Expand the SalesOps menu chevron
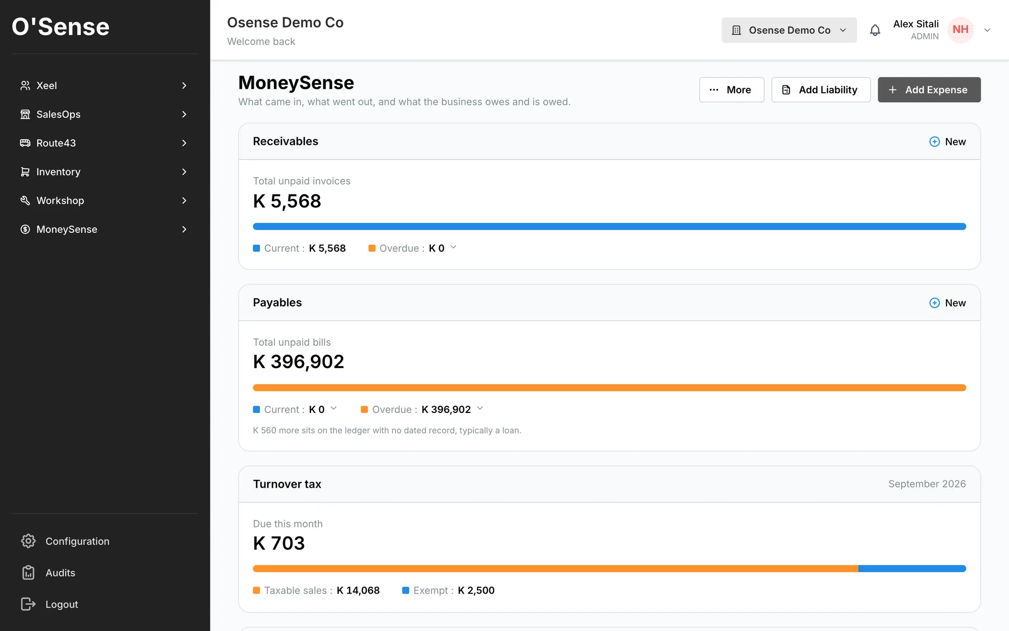Image resolution: width=1009 pixels, height=631 pixels. click(x=184, y=114)
